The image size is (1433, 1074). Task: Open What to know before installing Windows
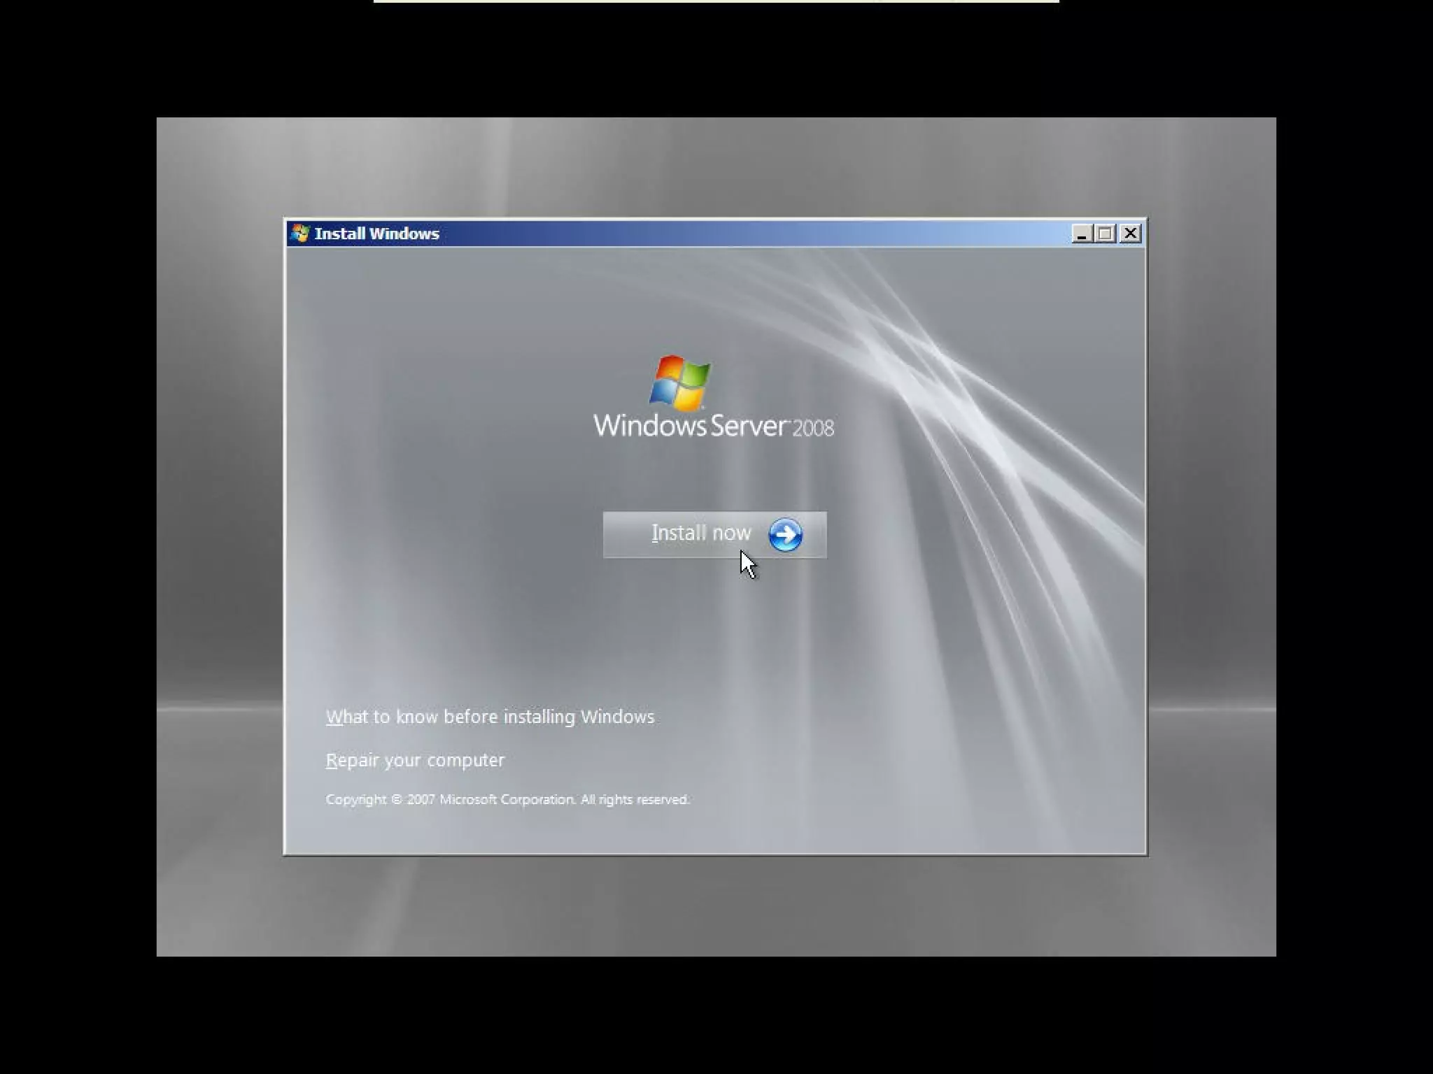pyautogui.click(x=490, y=717)
